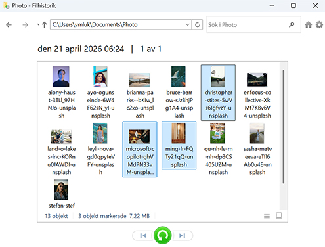Viewport: 325px width, 247px height.
Task: Click the address path C:\Users\vmluk\Documents\Photo
Action: coord(95,24)
